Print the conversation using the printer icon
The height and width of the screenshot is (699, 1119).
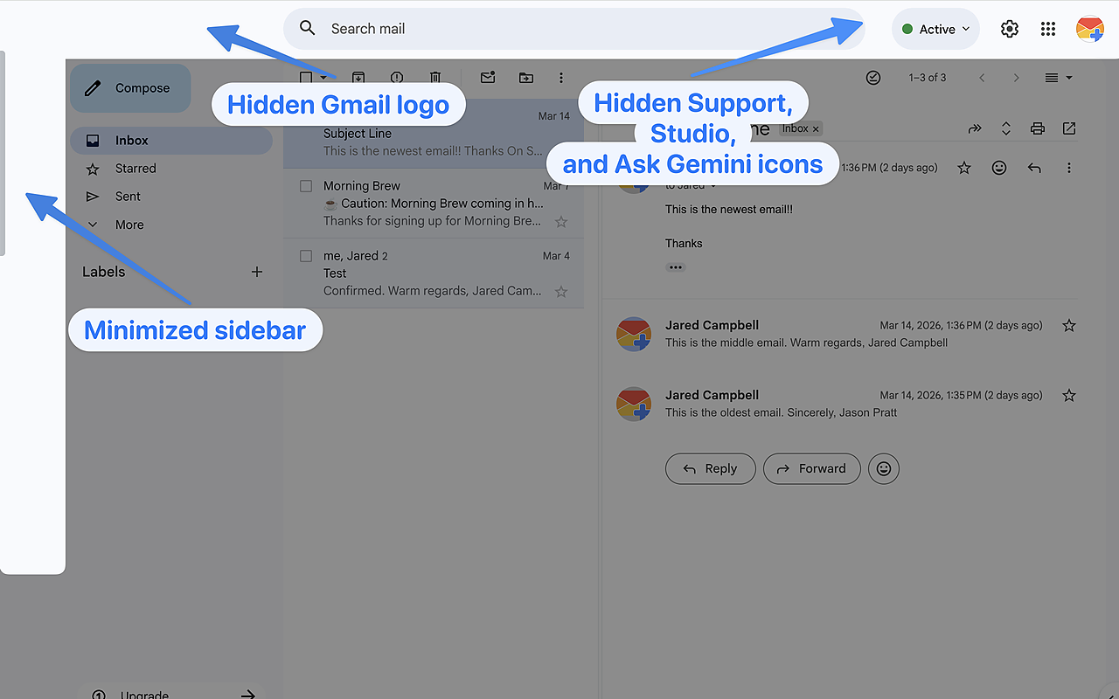tap(1037, 128)
